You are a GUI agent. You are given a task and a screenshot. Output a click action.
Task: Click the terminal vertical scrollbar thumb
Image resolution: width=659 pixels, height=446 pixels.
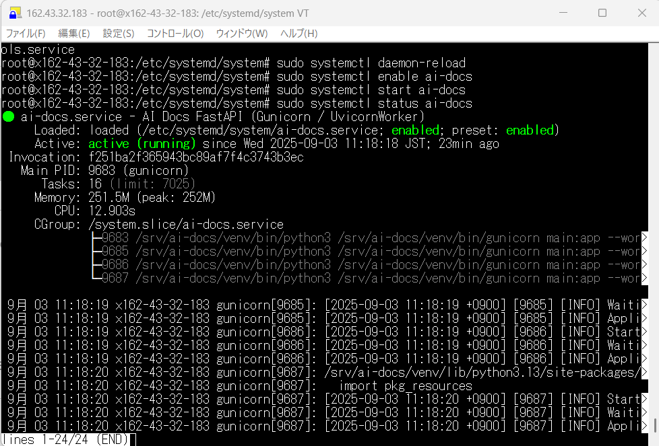point(654,425)
